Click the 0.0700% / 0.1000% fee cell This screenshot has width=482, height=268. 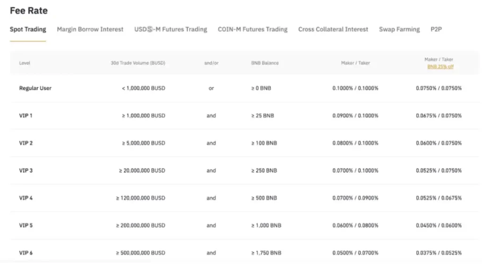(x=355, y=171)
